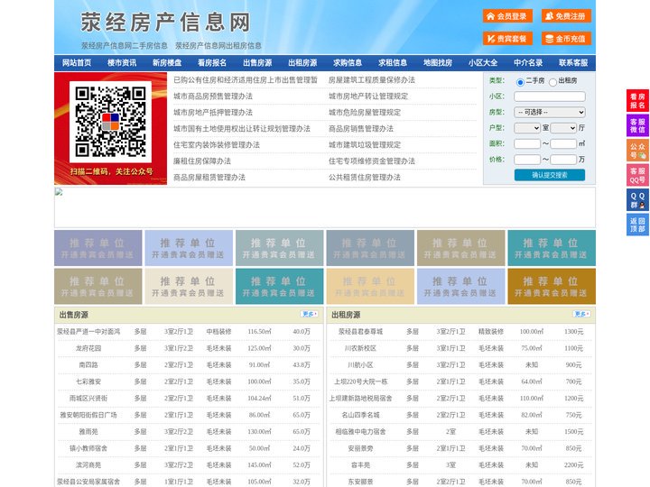Click 更多 in 出租房源 section header
The height and width of the screenshot is (487, 650).
(581, 315)
